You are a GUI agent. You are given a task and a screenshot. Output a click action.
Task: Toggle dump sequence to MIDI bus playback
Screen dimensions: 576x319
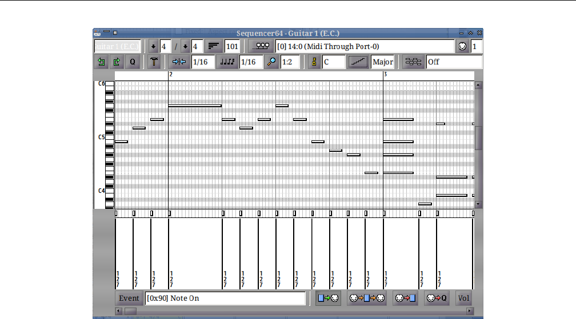coord(328,298)
